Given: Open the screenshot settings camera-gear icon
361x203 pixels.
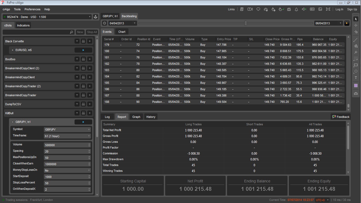Looking at the screenshot, I should click(266, 9).
